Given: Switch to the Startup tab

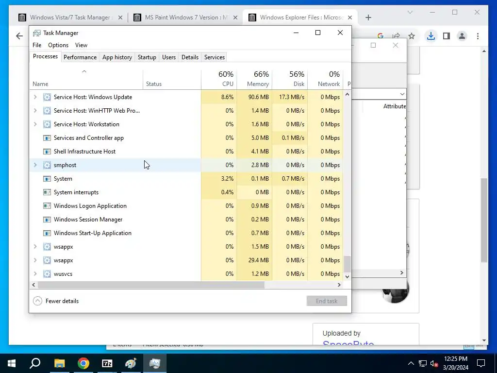Looking at the screenshot, I should (147, 57).
